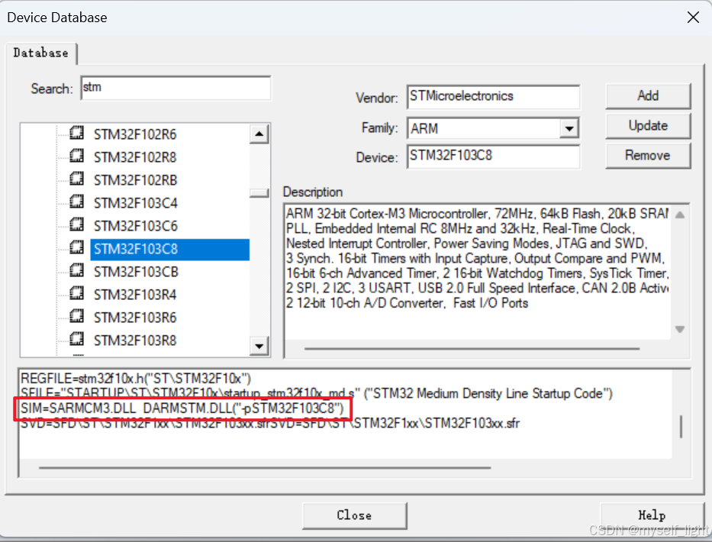Click the chip icon beside STM32F102R6

pyautogui.click(x=77, y=133)
